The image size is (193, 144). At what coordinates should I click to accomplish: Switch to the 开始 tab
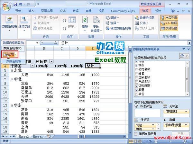click(18, 11)
